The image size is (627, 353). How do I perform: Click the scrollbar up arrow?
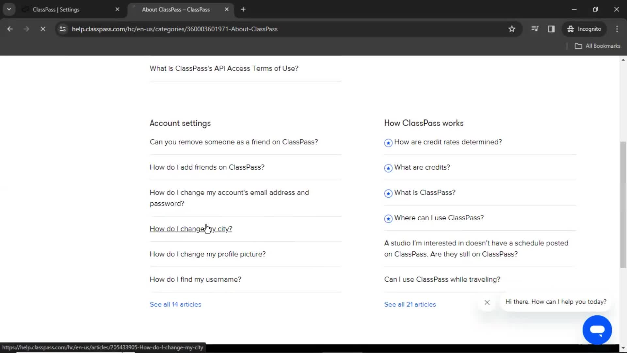pos(623,60)
